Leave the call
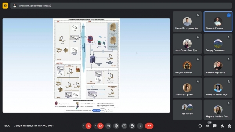Viewport: 235px width, 132px height. coord(149,126)
